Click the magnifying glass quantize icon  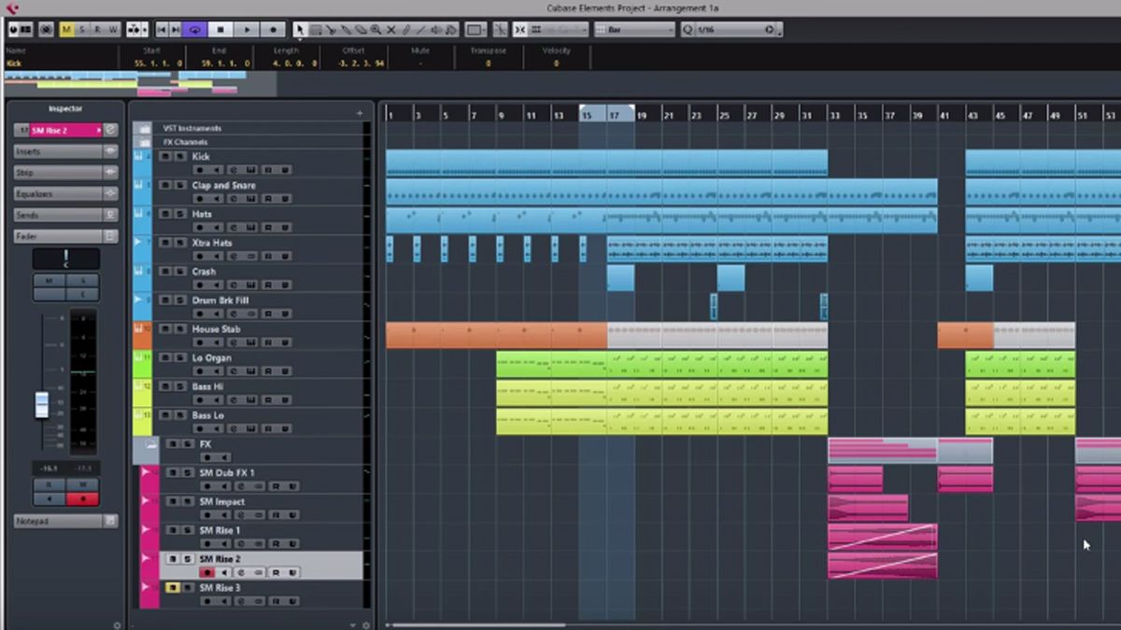click(x=687, y=29)
